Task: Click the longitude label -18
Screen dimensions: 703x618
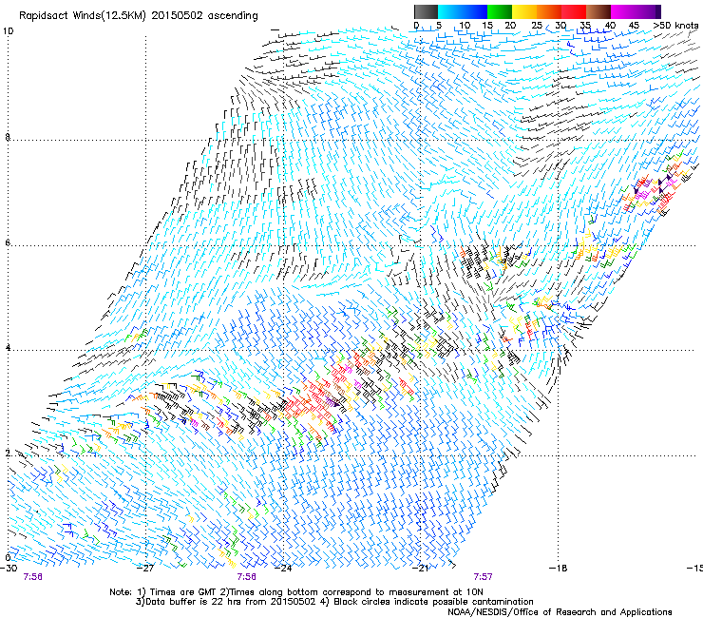Action: pyautogui.click(x=559, y=569)
